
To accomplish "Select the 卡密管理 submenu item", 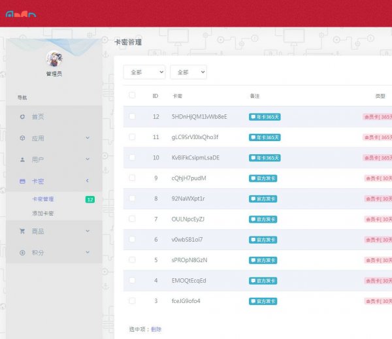I will pos(42,199).
